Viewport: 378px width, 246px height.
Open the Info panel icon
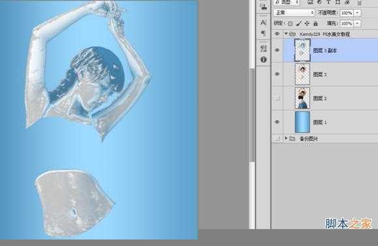click(x=263, y=59)
